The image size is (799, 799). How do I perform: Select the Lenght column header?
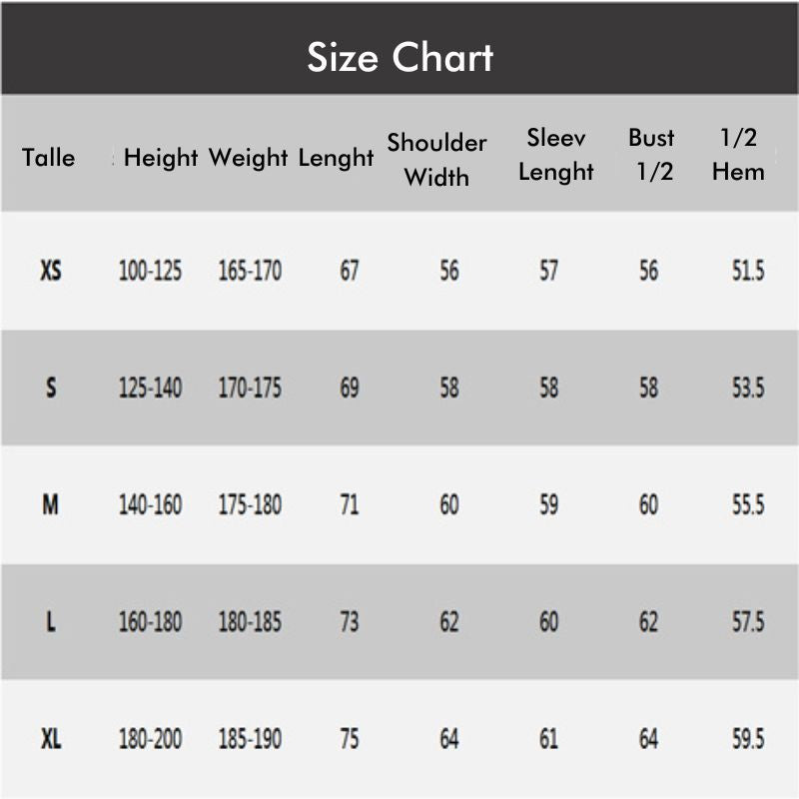tap(336, 158)
